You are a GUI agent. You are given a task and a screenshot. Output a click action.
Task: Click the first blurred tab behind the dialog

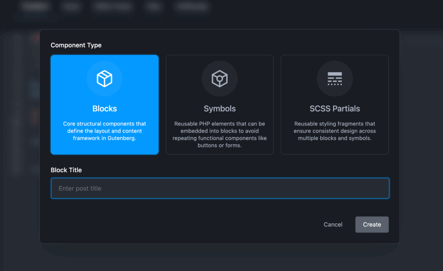point(35,6)
